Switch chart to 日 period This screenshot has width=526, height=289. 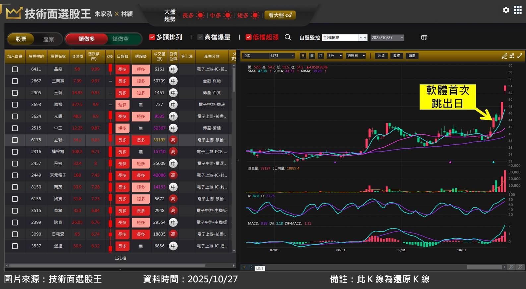[303, 56]
